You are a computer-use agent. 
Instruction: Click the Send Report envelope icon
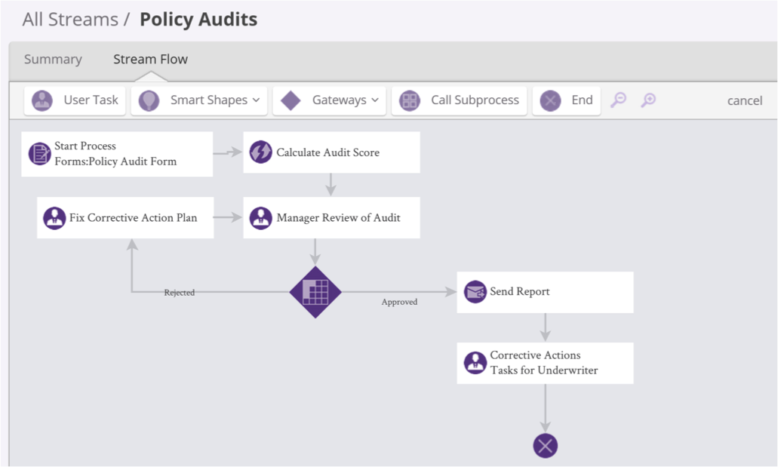[x=475, y=292]
